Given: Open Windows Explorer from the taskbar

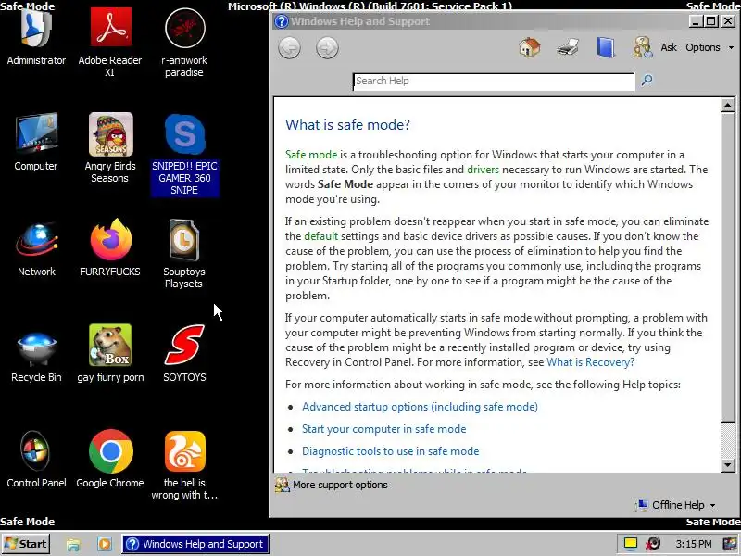Looking at the screenshot, I should coord(73,544).
